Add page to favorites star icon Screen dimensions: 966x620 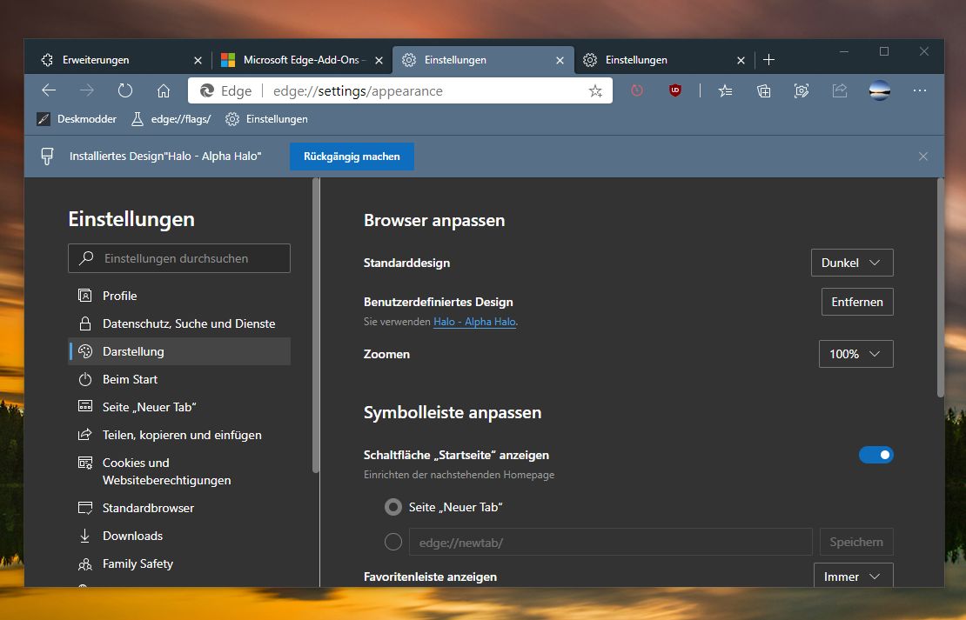(x=595, y=91)
